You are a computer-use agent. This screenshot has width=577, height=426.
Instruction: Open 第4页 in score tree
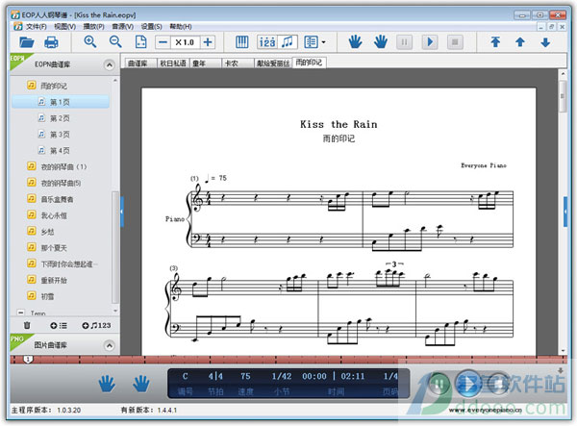pos(61,150)
